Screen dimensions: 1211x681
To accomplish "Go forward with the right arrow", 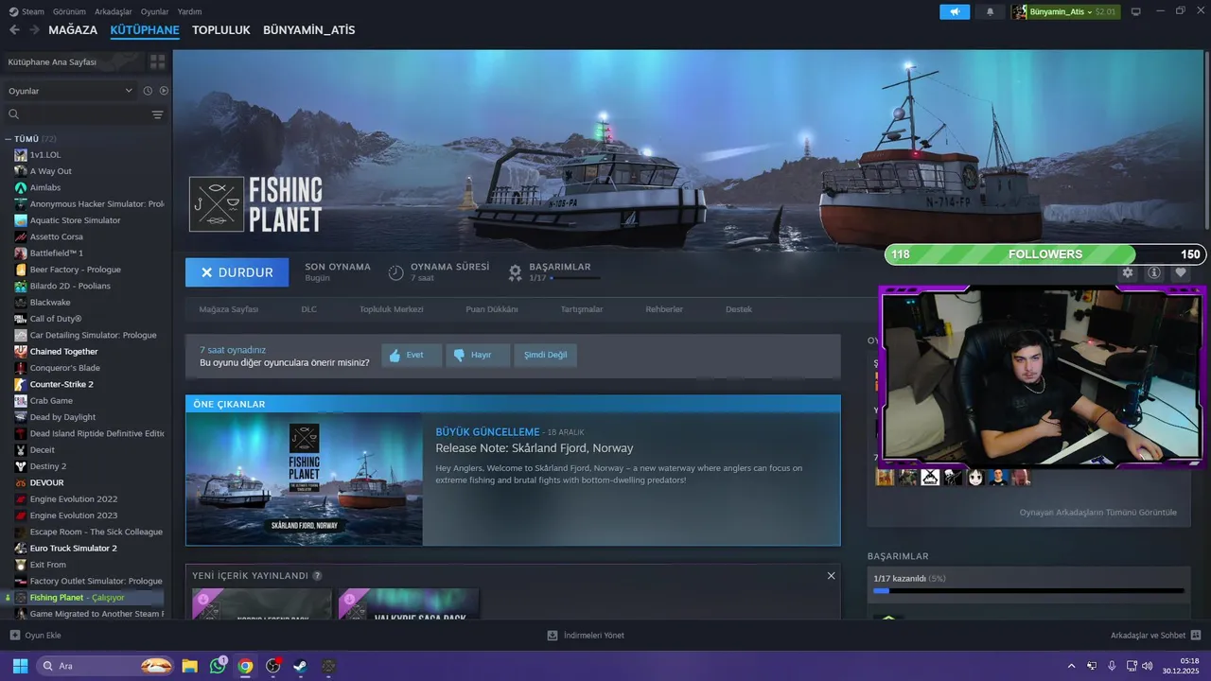I will (34, 30).
